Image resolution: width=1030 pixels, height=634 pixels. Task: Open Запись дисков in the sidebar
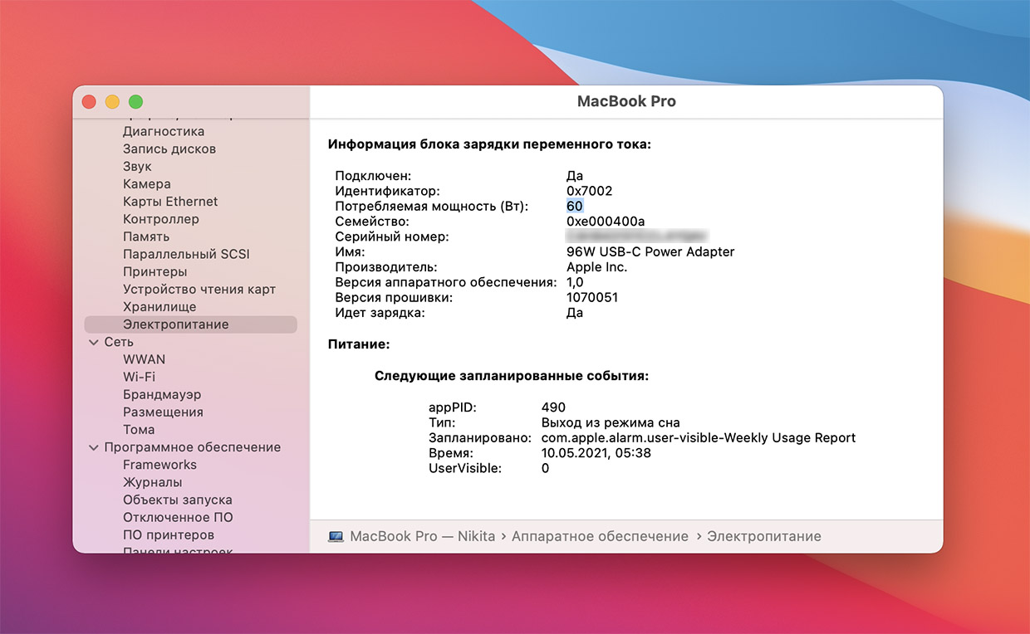(169, 149)
